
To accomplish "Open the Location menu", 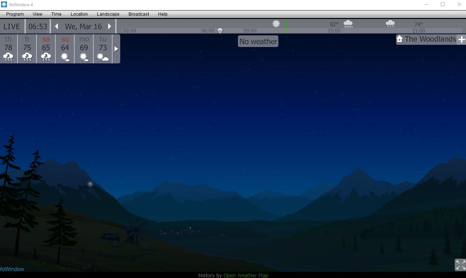I will 79,14.
